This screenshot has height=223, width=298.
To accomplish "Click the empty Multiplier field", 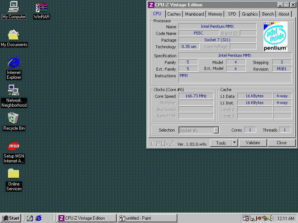I will point(196,103).
